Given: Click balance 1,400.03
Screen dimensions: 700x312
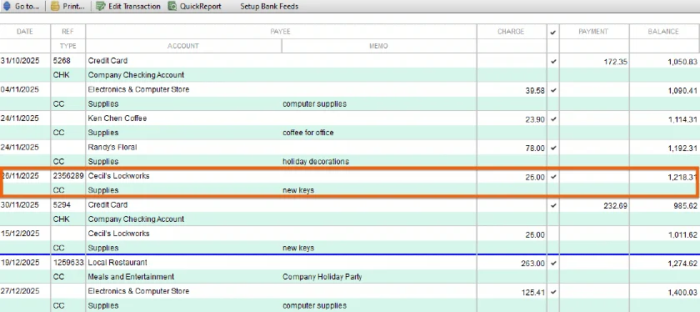Looking at the screenshot, I should [682, 292].
